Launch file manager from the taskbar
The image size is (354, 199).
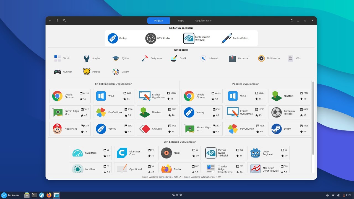pos(27,195)
